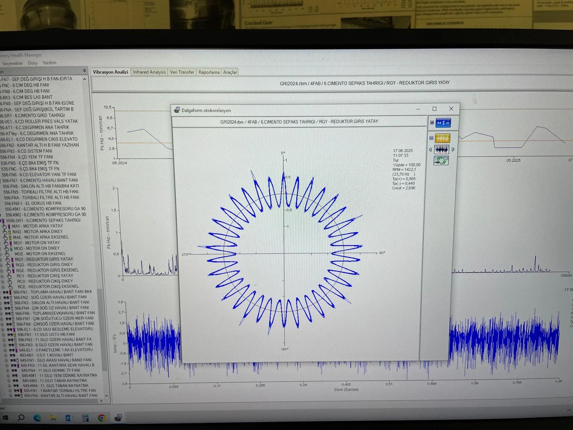Expand the plus box beside blue cursor tool
The width and height of the screenshot is (573, 430).
click(432, 123)
